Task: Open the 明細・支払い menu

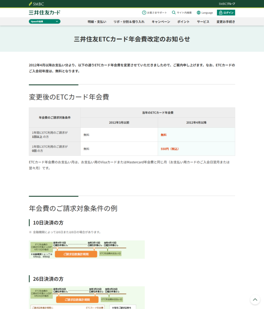Action: pos(97,22)
